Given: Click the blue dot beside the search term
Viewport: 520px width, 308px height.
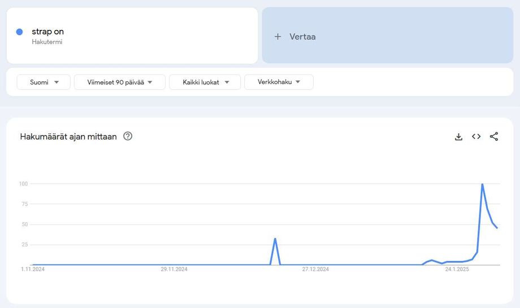Looking at the screenshot, I should click(x=19, y=32).
